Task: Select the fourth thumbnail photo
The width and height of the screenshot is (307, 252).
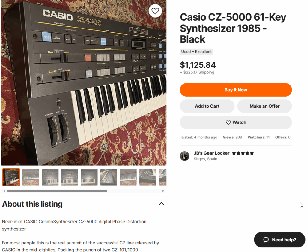Action: [x=70, y=177]
